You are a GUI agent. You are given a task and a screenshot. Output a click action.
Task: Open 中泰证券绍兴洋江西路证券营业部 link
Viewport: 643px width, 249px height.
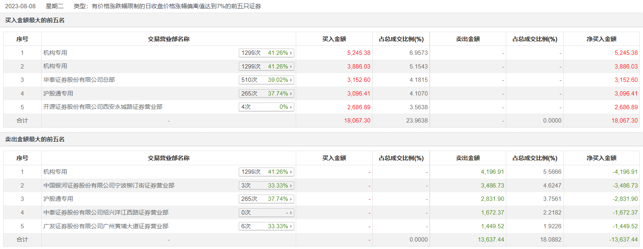click(x=106, y=213)
